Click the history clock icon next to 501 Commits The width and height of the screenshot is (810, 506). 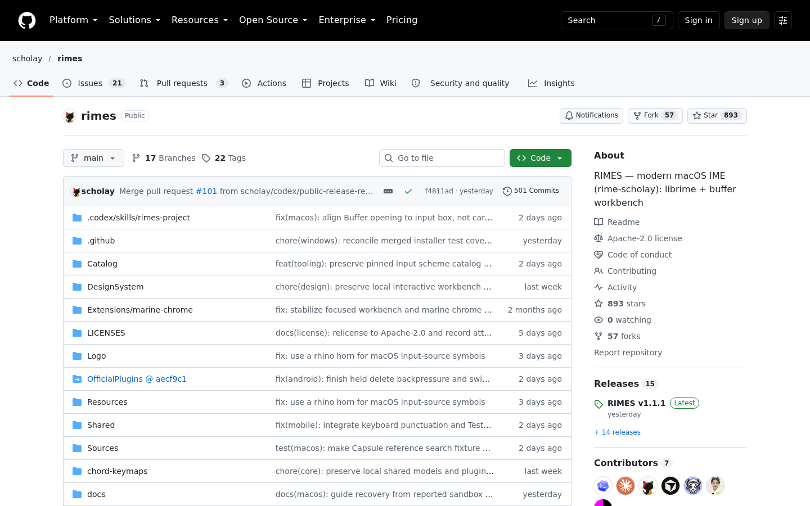[x=507, y=191]
